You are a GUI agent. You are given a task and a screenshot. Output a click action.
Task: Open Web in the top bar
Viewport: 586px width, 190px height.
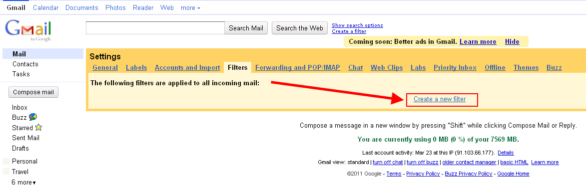coord(167,7)
